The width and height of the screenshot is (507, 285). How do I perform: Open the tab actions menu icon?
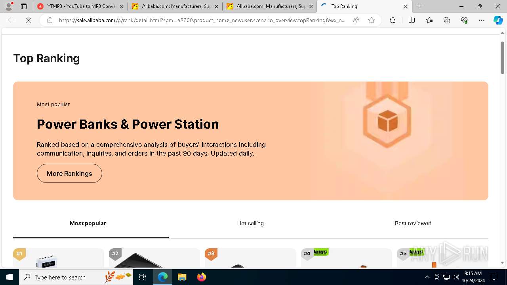click(24, 6)
